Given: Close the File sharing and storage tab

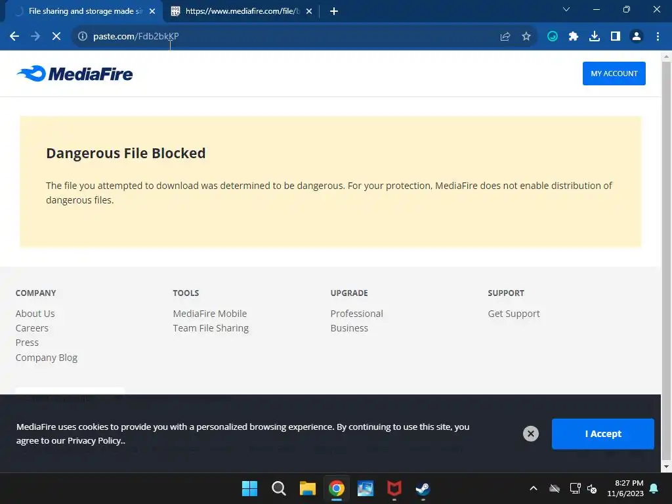Looking at the screenshot, I should 152,12.
